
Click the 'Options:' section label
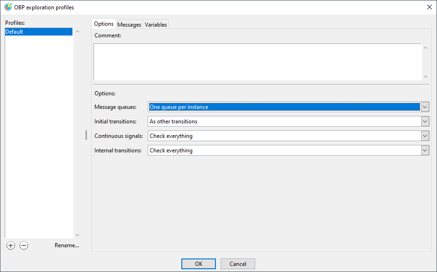(105, 93)
